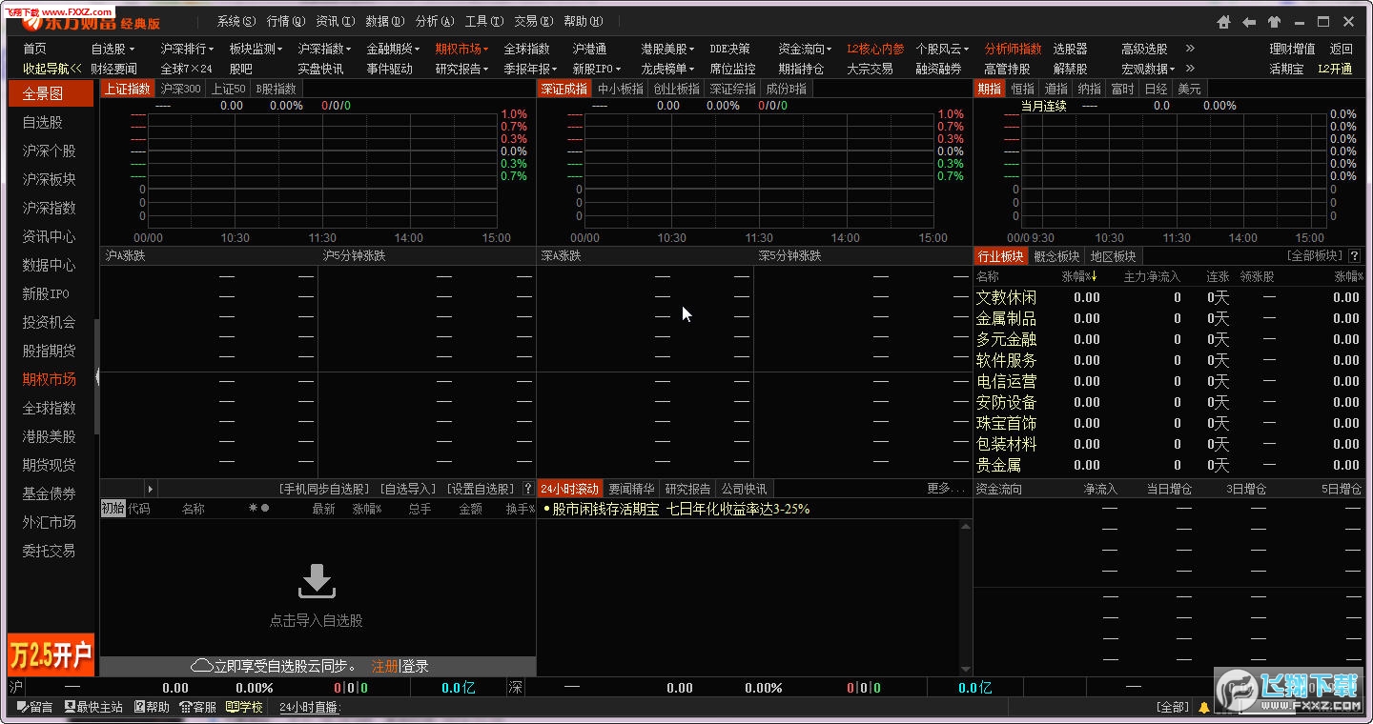Click [全部] in the bottom status bar
Image resolution: width=1373 pixels, height=724 pixels.
coord(1173,707)
